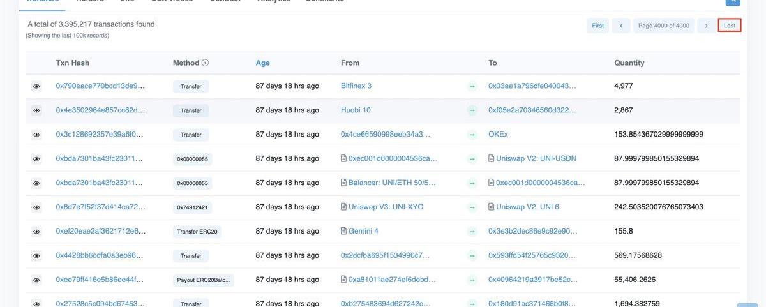Click the contract icon before Uniswap V3: UNI-XYO
The image size is (766, 307).
click(x=344, y=207)
